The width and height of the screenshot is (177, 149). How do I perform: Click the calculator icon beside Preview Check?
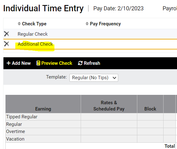coord(38,63)
